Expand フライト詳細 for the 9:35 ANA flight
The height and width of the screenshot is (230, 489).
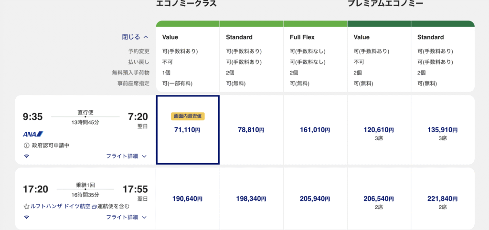126,156
